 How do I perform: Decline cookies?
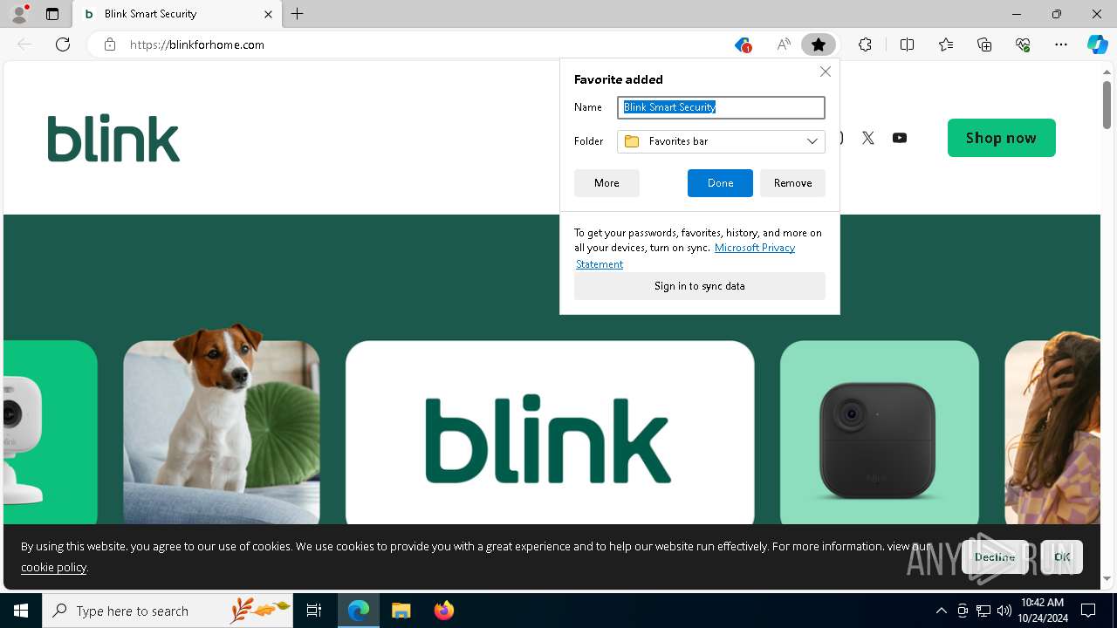995,556
